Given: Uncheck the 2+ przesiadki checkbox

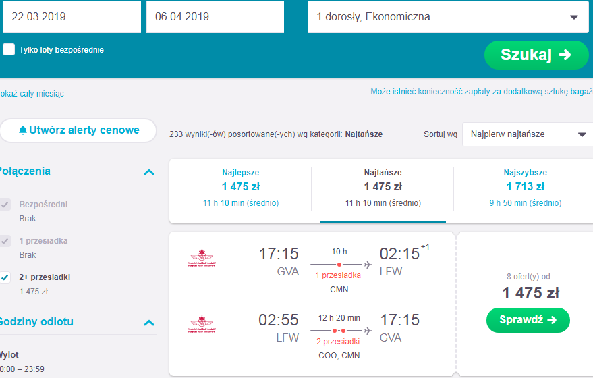Looking at the screenshot, I should click(x=5, y=277).
